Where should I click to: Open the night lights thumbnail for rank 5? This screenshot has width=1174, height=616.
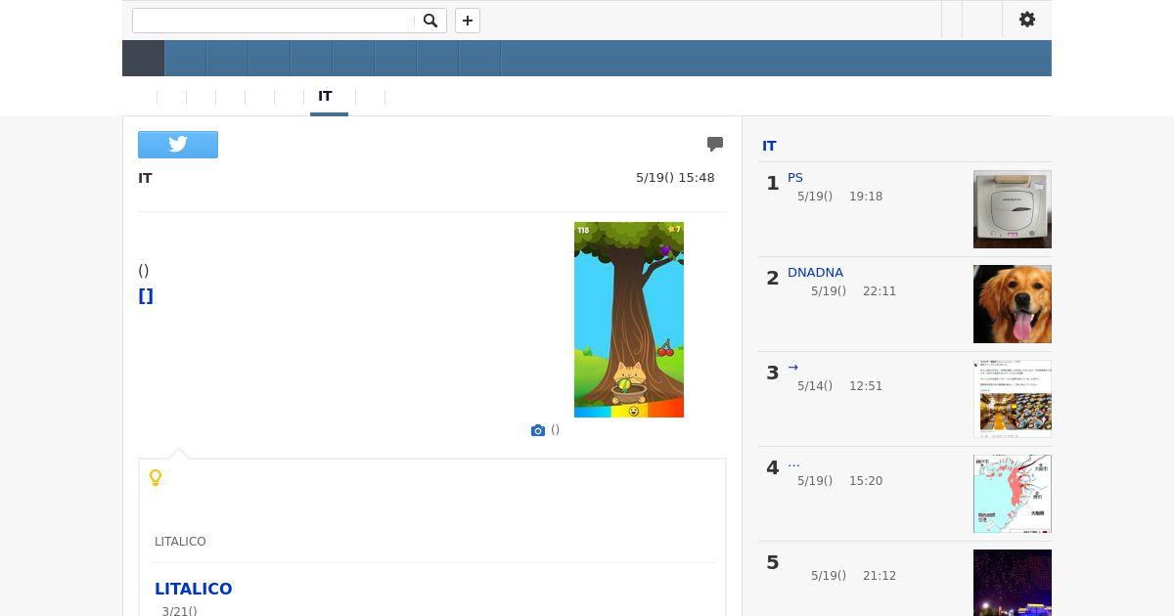(1013, 583)
